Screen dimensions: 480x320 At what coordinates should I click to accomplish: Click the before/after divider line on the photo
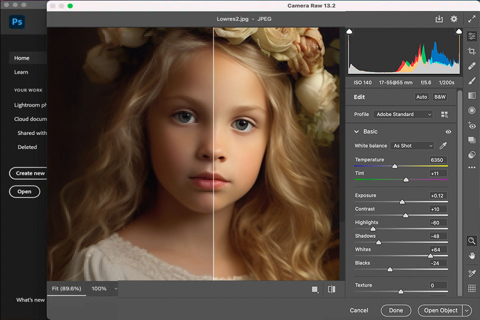213,153
